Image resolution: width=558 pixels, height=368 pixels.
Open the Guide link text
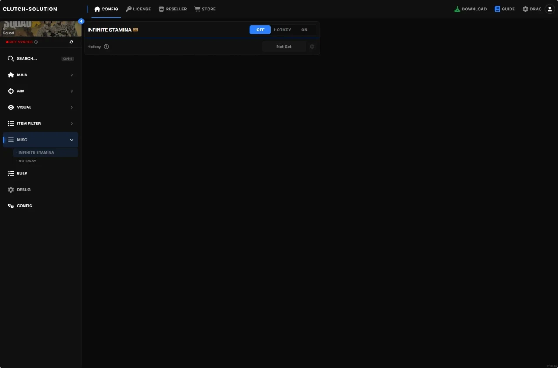[x=508, y=9]
